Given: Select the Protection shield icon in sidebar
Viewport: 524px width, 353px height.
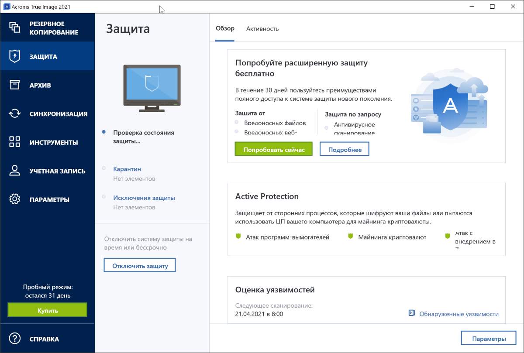Looking at the screenshot, I should pos(15,56).
